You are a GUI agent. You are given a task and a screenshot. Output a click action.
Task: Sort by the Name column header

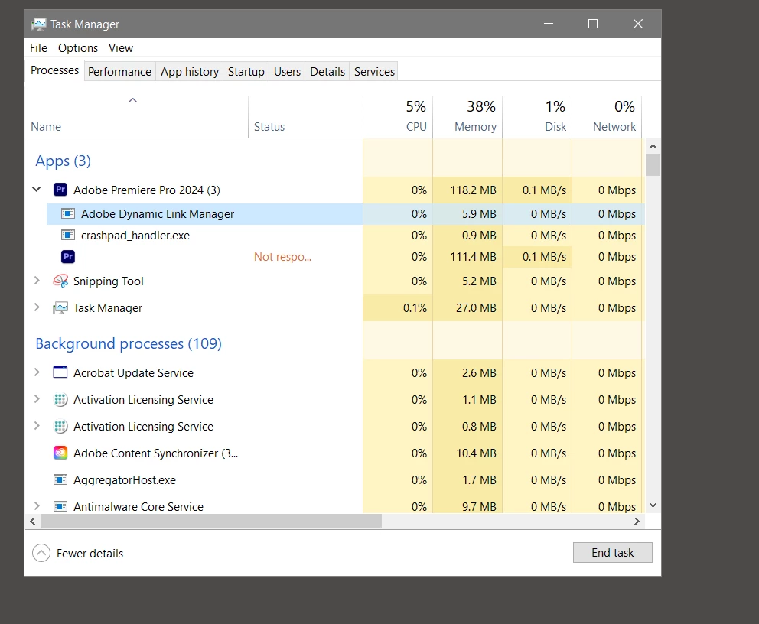click(46, 127)
